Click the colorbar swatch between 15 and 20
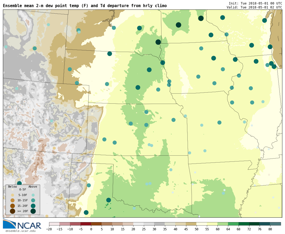285x234 pixels. coord(128,224)
